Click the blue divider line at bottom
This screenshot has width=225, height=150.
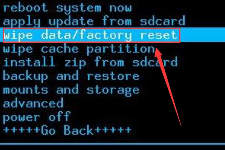112,144
